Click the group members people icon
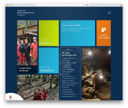 click(x=104, y=30)
